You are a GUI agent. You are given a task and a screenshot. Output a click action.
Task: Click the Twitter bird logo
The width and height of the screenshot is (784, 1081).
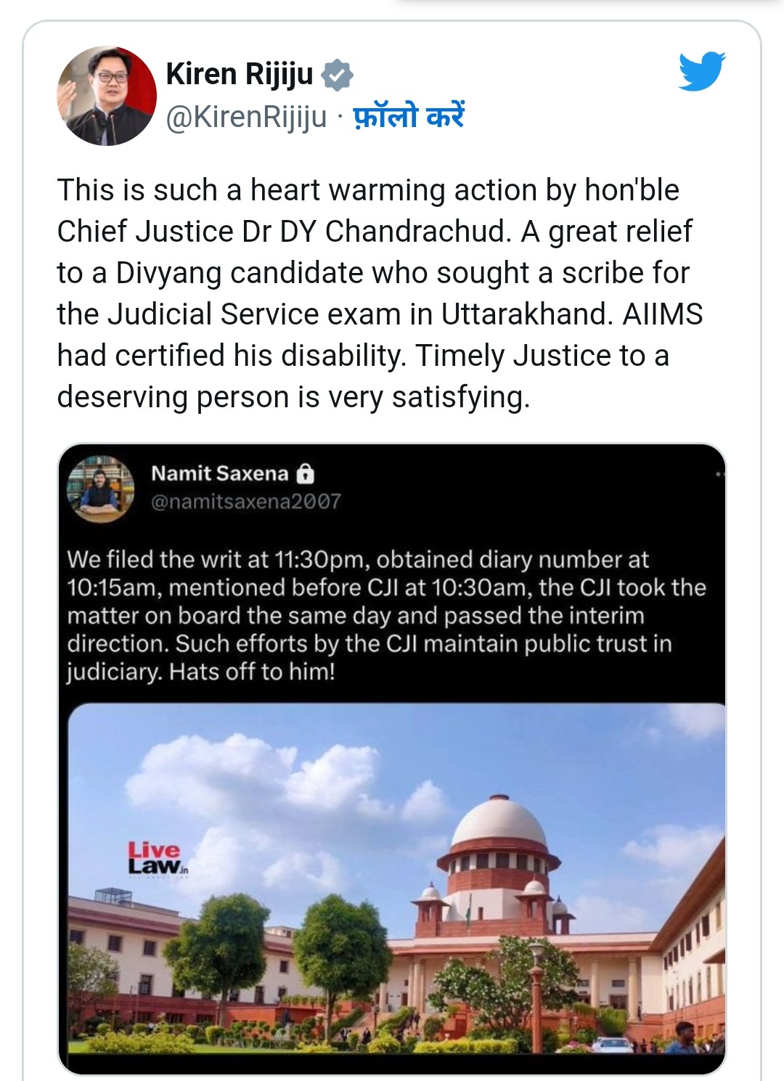pyautogui.click(x=702, y=71)
